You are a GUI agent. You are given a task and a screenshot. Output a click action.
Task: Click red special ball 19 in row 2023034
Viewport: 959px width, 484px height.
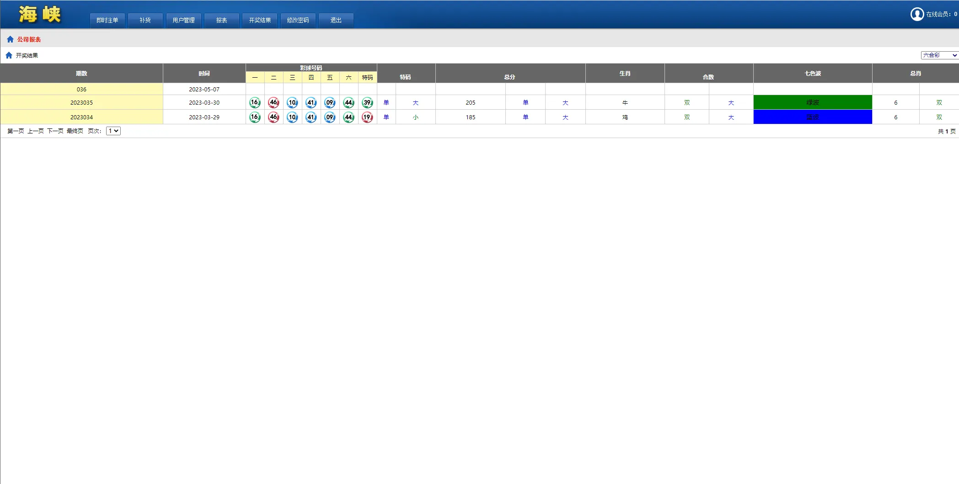pyautogui.click(x=367, y=117)
